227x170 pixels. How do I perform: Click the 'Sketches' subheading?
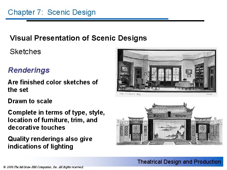pyautogui.click(x=25, y=52)
